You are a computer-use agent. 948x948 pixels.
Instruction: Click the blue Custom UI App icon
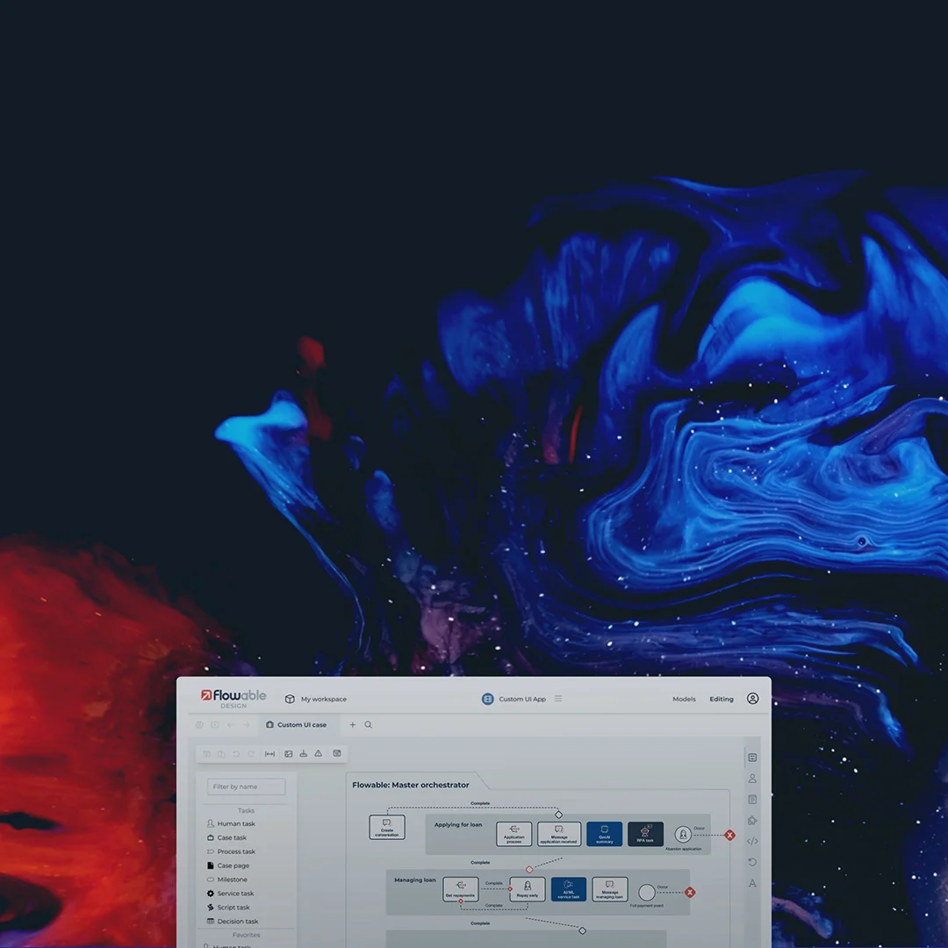(487, 699)
